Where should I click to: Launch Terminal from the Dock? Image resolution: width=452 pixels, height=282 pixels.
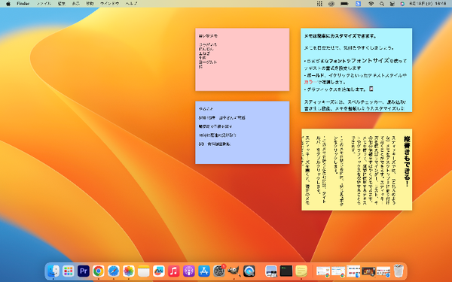pos(286,271)
